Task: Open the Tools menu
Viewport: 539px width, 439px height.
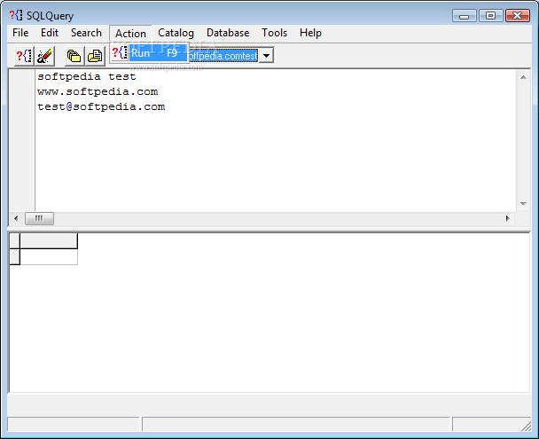Action: 274,33
